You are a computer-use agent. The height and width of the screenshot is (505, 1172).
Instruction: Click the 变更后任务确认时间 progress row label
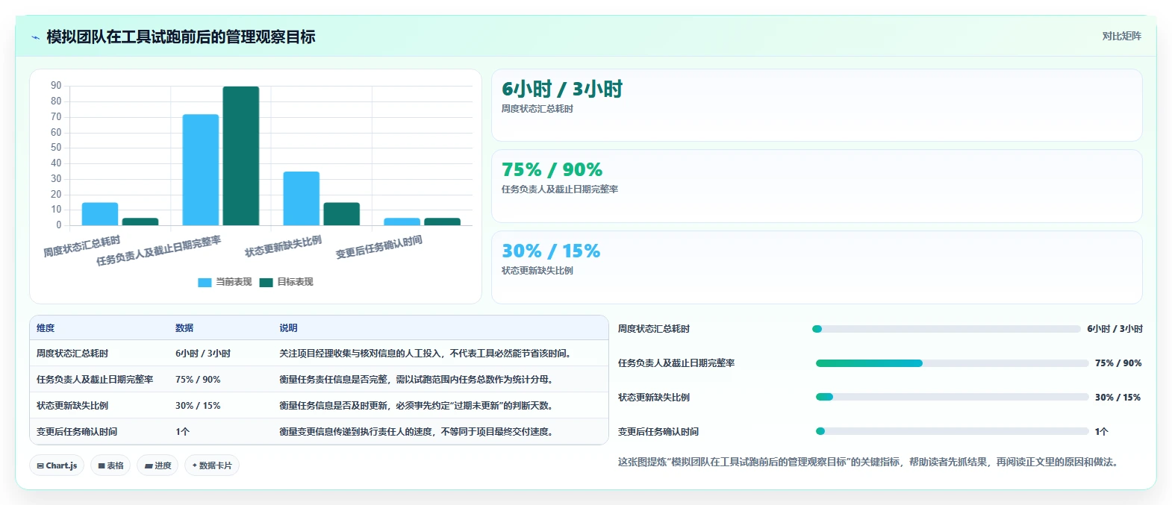coord(658,432)
